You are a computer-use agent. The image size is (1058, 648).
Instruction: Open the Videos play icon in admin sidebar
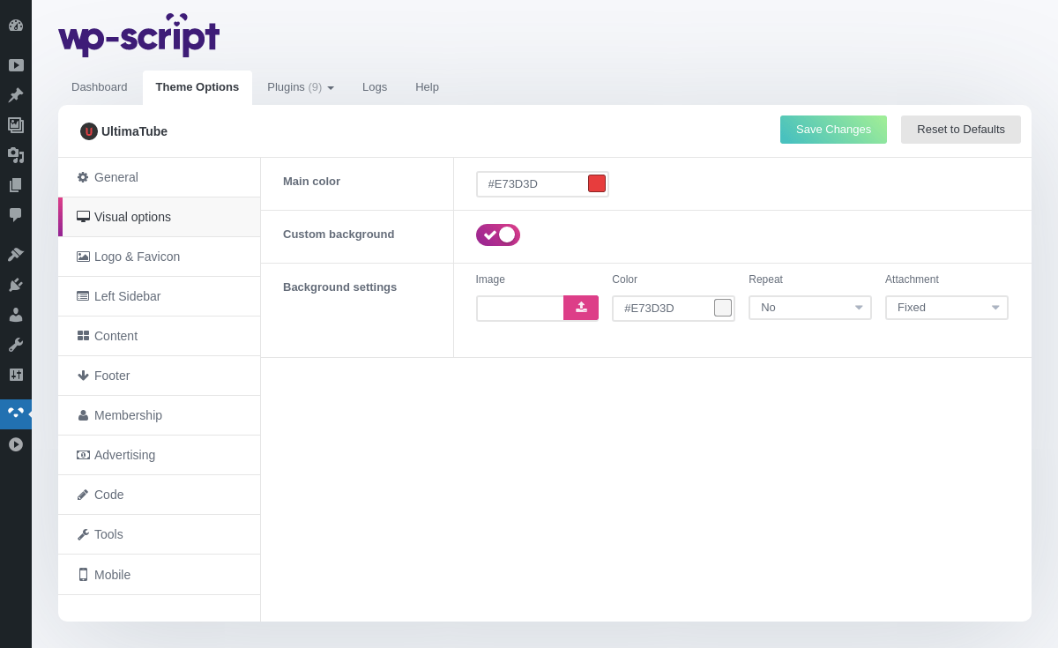[x=16, y=65]
